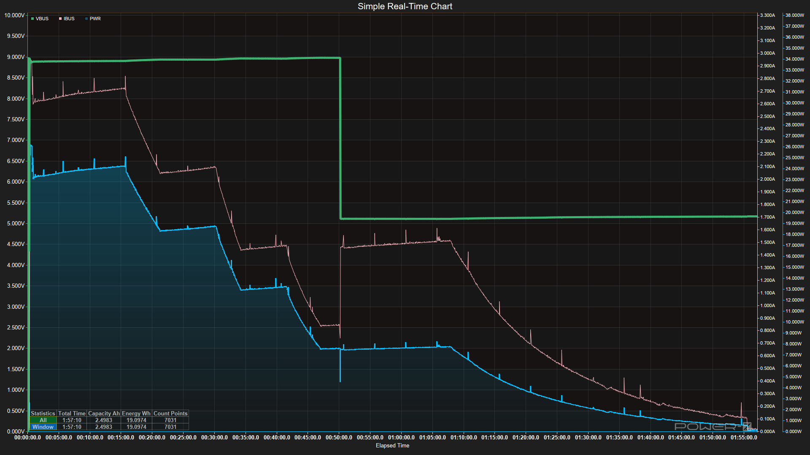Viewport: 810px width, 455px height.
Task: Select the green All statistics row
Action: tap(43, 420)
